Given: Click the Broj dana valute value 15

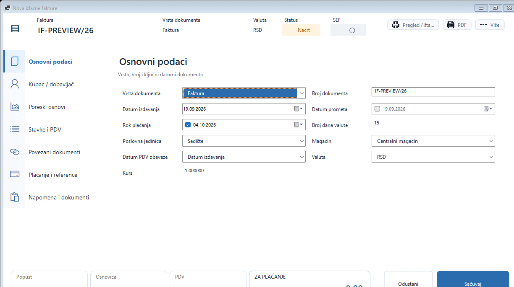Looking at the screenshot, I should (x=377, y=123).
